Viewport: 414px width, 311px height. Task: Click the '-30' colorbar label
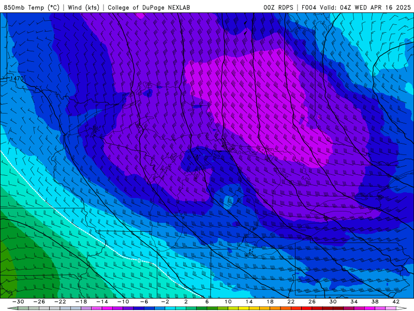click(x=18, y=302)
